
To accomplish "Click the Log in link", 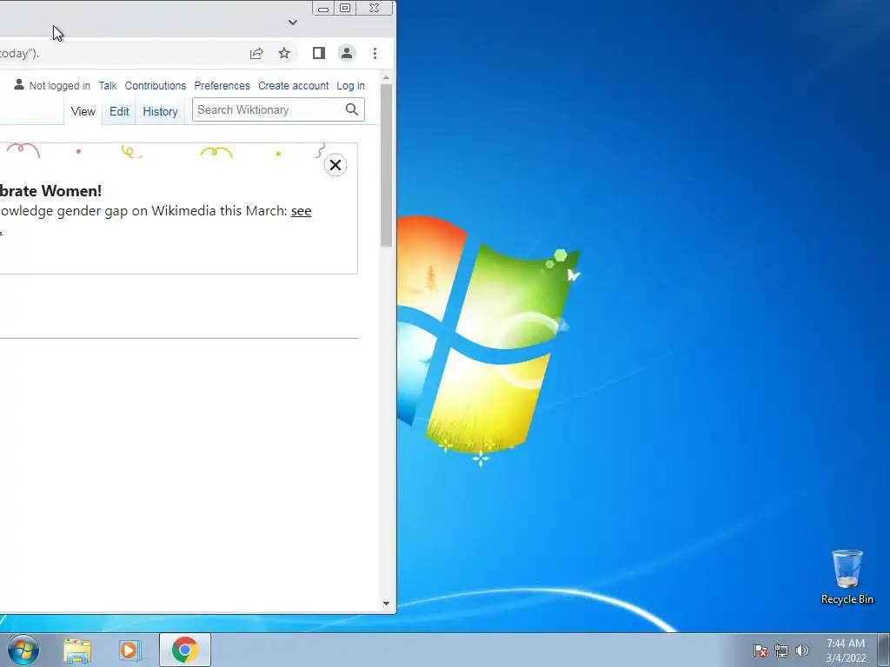I will 351,86.
